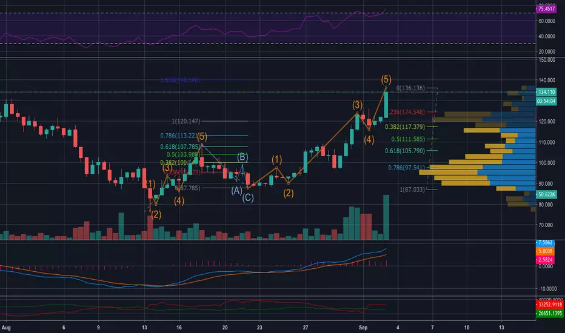Viewport: 565px width, 333px height.
Task: Select the 1.618(140.146) Fibonacci extension label
Action: click(x=180, y=80)
